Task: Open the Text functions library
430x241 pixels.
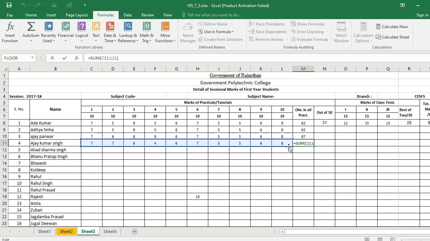Action: click(96, 32)
